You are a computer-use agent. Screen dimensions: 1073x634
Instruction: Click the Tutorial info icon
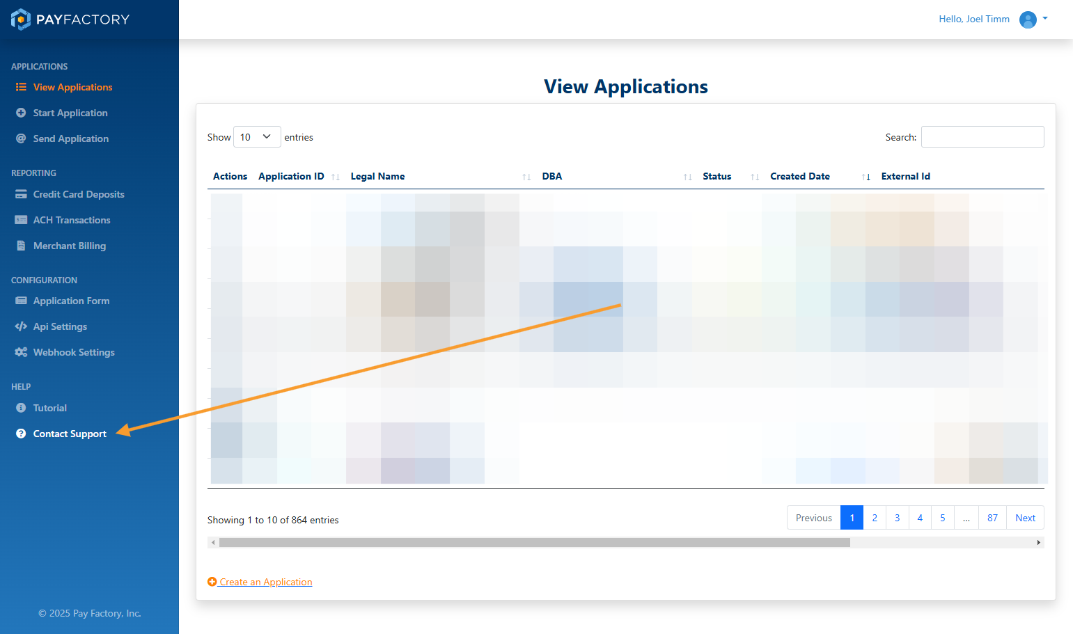tap(21, 408)
